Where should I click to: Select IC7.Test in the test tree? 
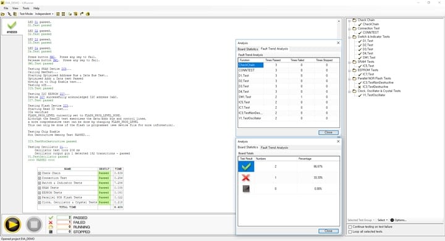click(x=368, y=74)
